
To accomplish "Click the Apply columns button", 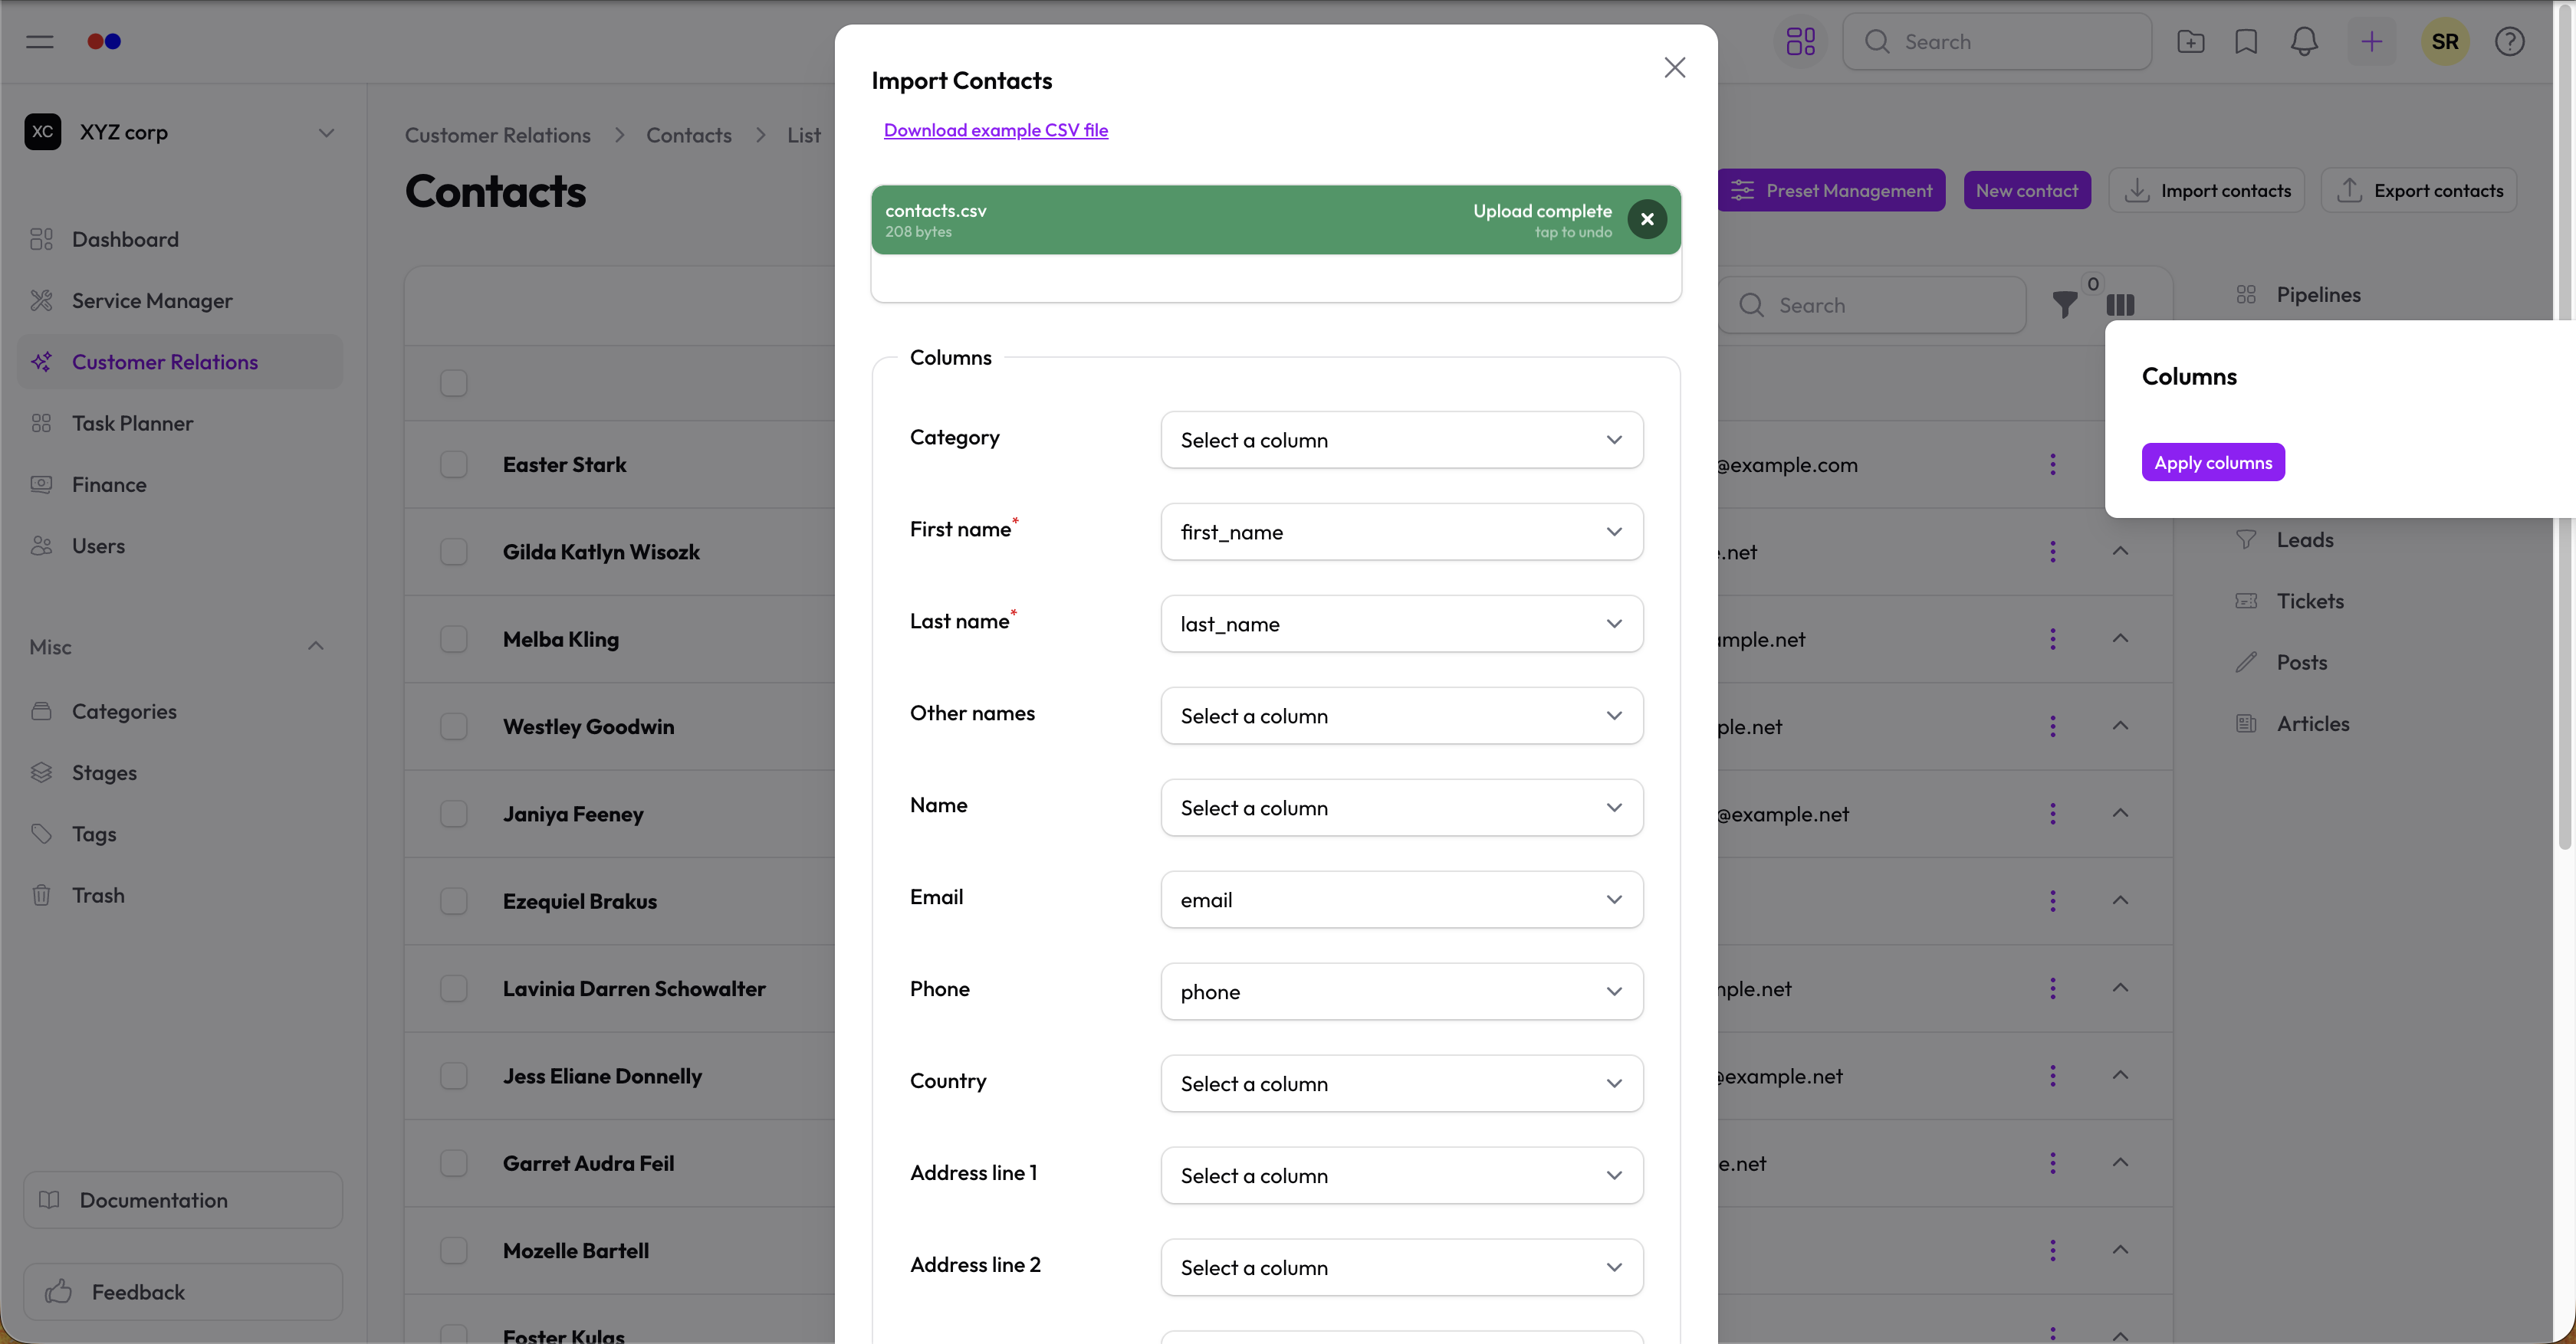I will pyautogui.click(x=2212, y=463).
